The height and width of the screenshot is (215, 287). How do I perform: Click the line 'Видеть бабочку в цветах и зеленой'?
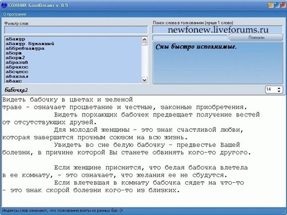pos(68,100)
